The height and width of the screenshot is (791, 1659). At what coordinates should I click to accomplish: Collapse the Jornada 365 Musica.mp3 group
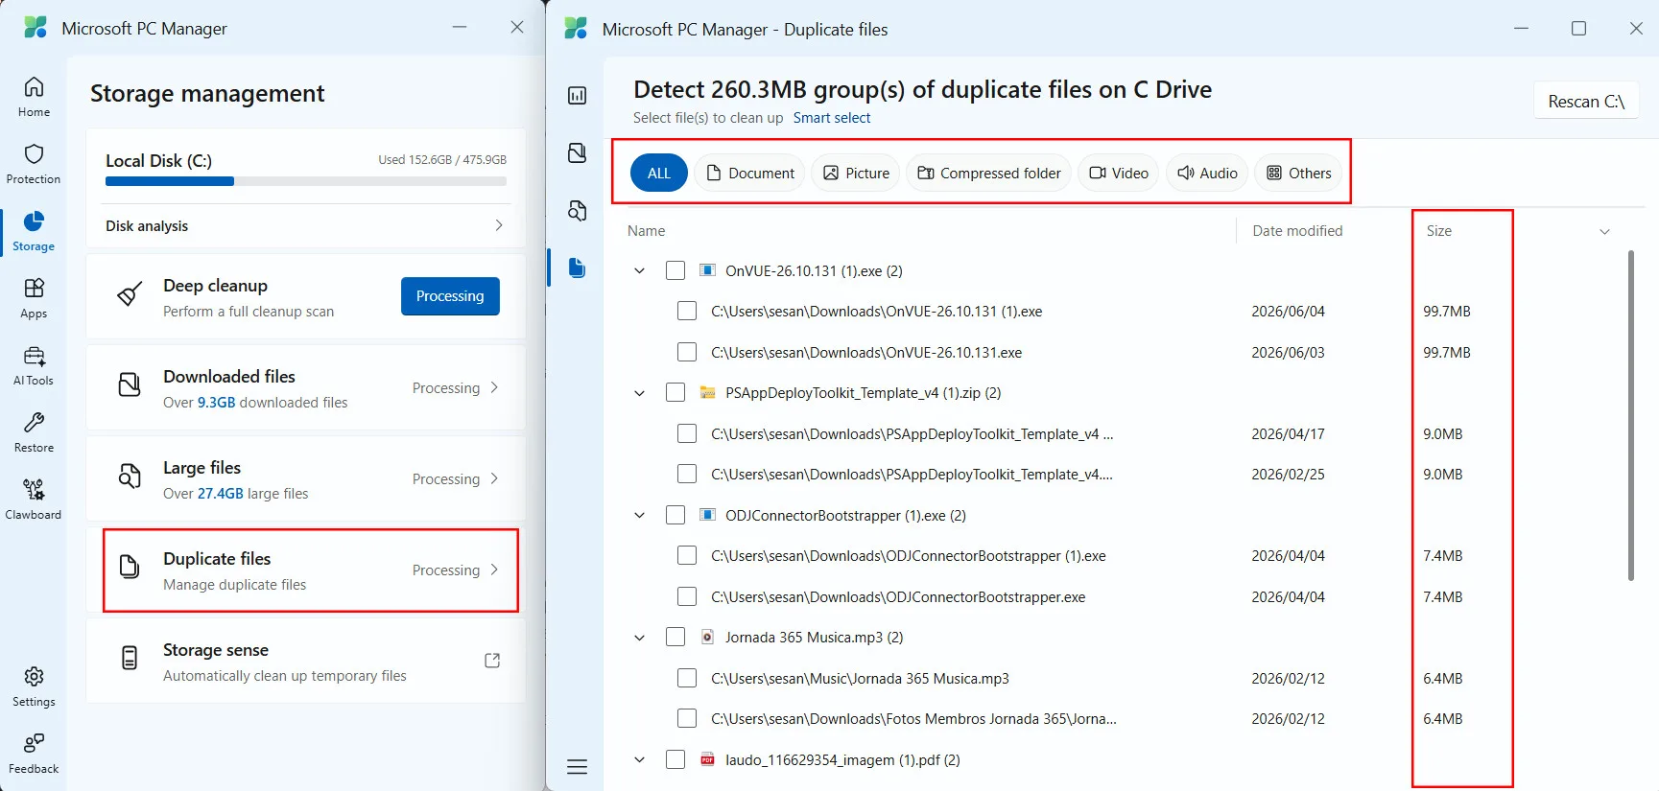[x=640, y=637]
